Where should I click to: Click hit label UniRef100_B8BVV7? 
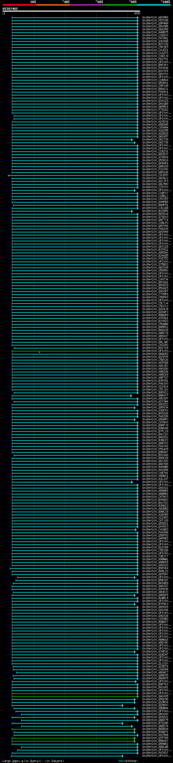tap(155, 395)
